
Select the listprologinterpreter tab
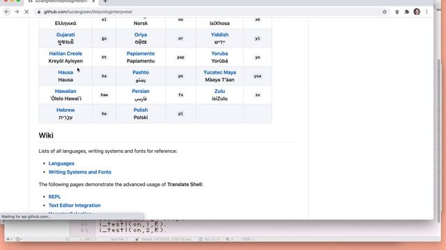pyautogui.click(x=61, y=1)
